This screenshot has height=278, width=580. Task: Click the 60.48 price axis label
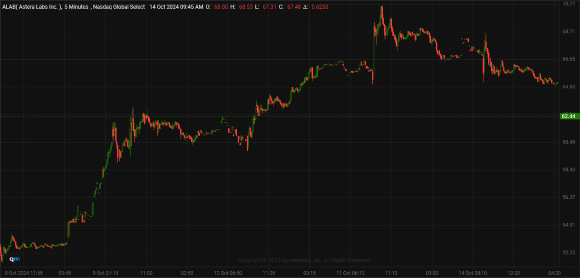[569, 142]
